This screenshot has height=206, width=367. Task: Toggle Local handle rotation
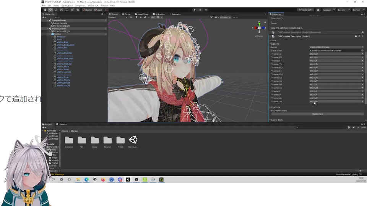coord(98,10)
